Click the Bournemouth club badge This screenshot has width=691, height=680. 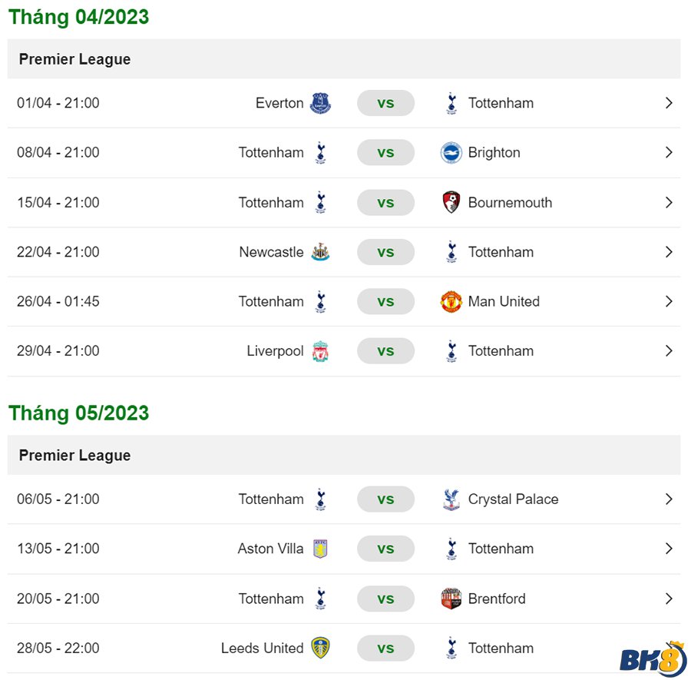point(451,202)
